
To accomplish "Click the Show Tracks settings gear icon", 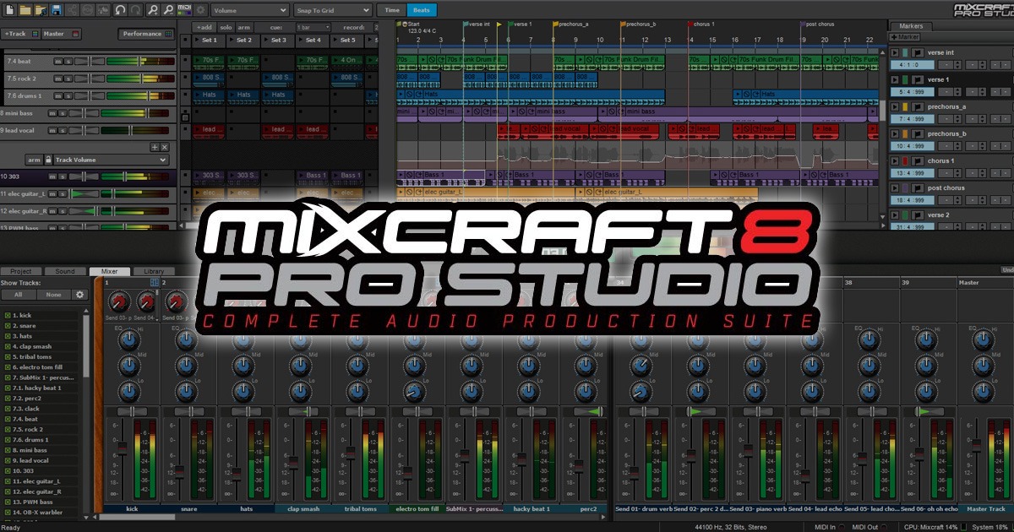I will coord(79,294).
